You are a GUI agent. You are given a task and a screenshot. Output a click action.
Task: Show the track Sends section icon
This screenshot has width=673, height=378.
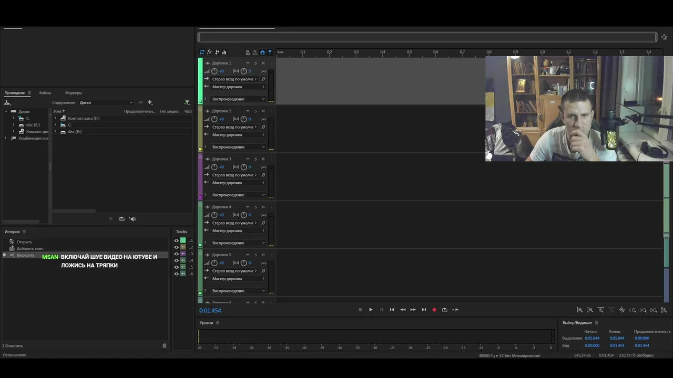point(217,52)
